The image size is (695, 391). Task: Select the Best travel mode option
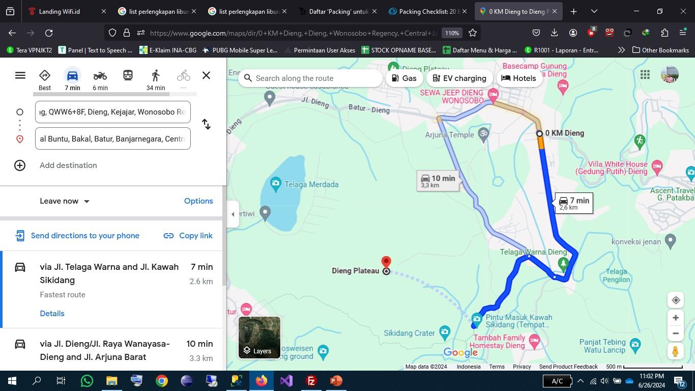(45, 80)
